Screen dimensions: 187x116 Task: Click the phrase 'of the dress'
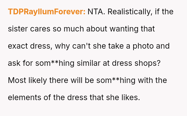point(61,98)
